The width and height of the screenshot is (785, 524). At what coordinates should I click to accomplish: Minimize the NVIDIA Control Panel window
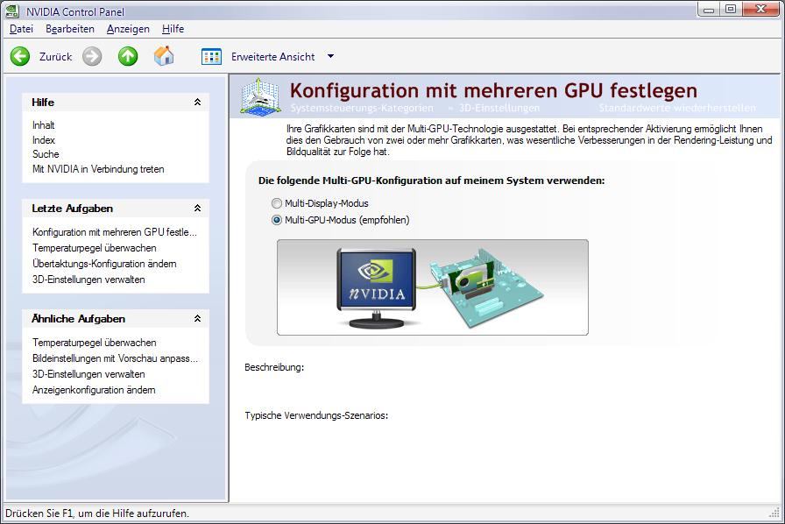tap(709, 9)
